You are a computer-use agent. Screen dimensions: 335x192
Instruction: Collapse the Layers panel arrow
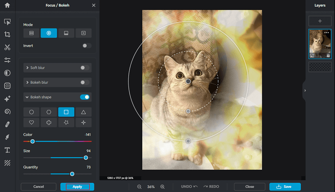[x=305, y=90]
